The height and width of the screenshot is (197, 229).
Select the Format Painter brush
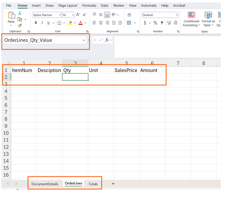(x=20, y=26)
